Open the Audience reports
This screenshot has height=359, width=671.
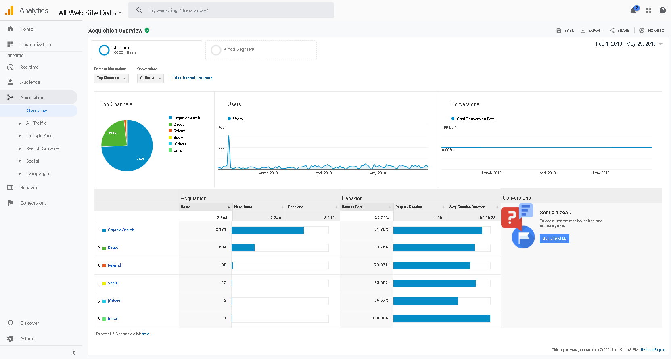tap(30, 82)
